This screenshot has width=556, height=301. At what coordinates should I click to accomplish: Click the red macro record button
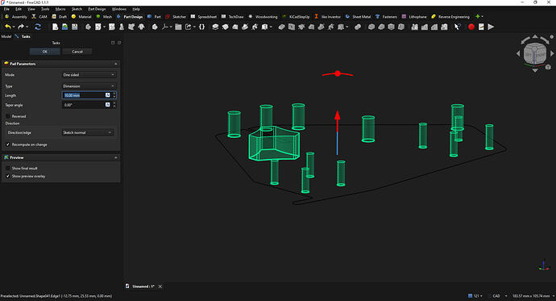(x=471, y=27)
